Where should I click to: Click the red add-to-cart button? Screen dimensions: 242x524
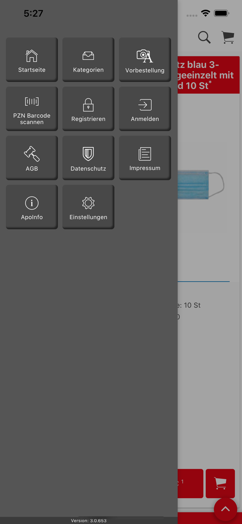pyautogui.click(x=220, y=483)
